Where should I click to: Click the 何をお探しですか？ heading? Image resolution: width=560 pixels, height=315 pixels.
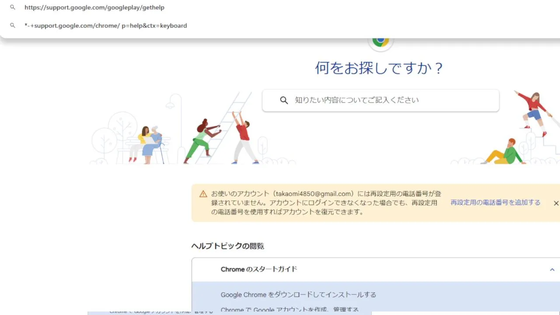coord(380,68)
